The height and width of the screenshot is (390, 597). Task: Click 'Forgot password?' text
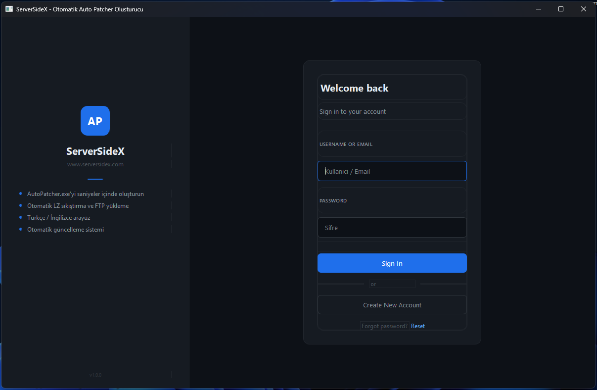point(385,326)
